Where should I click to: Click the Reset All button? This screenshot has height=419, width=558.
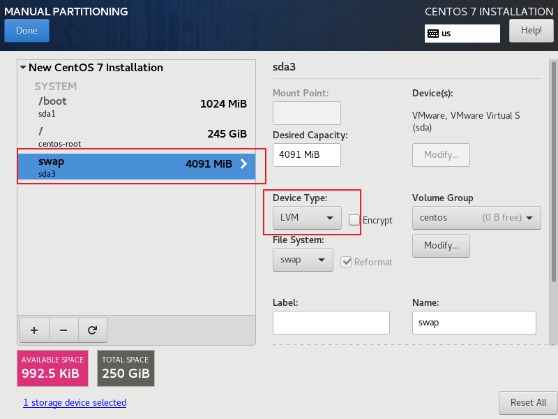527,402
